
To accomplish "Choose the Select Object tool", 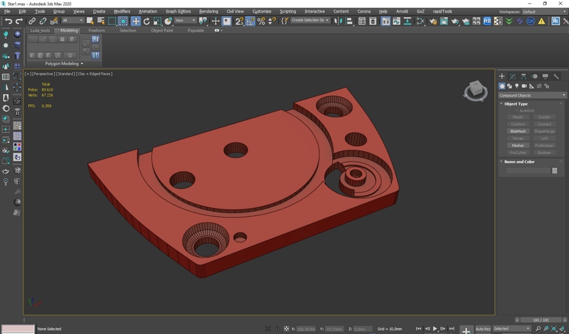I will [x=90, y=21].
